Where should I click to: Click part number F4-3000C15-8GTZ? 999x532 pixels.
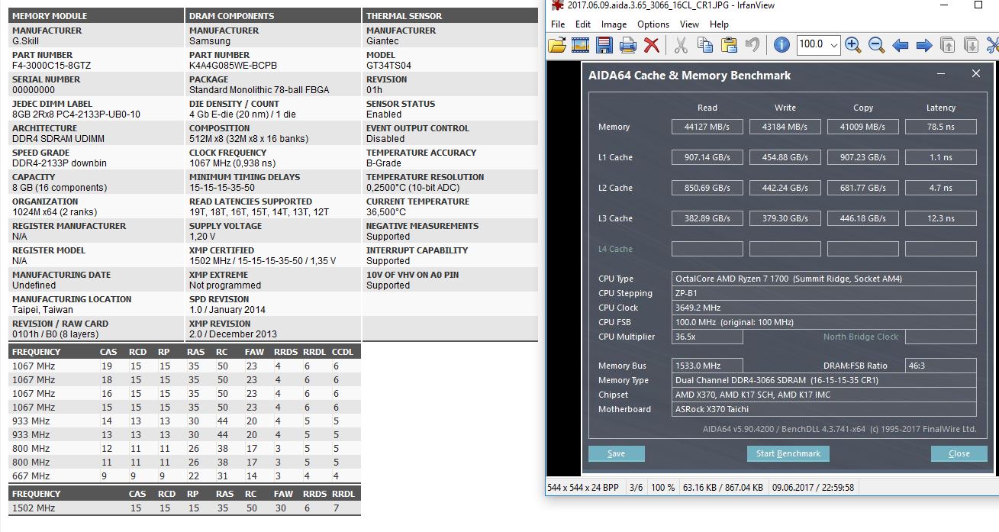51,66
